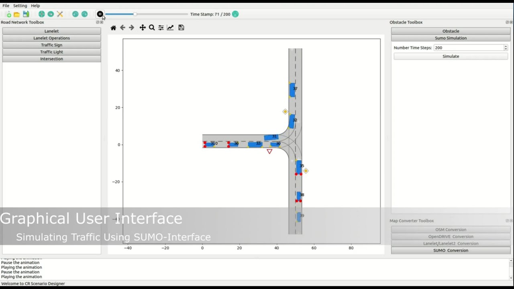Click the upper yellow priority sign
The height and width of the screenshot is (289, 514).
pos(285,112)
